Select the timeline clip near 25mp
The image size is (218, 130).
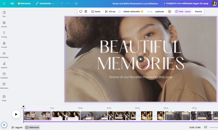[177, 116]
